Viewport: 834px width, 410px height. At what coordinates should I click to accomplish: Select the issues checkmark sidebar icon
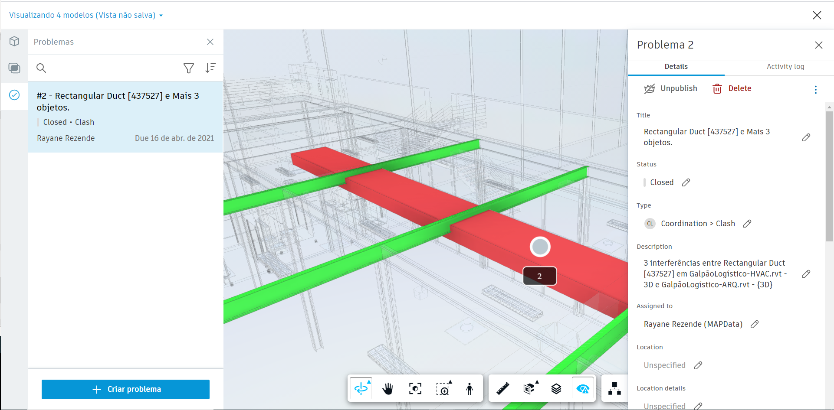point(14,95)
